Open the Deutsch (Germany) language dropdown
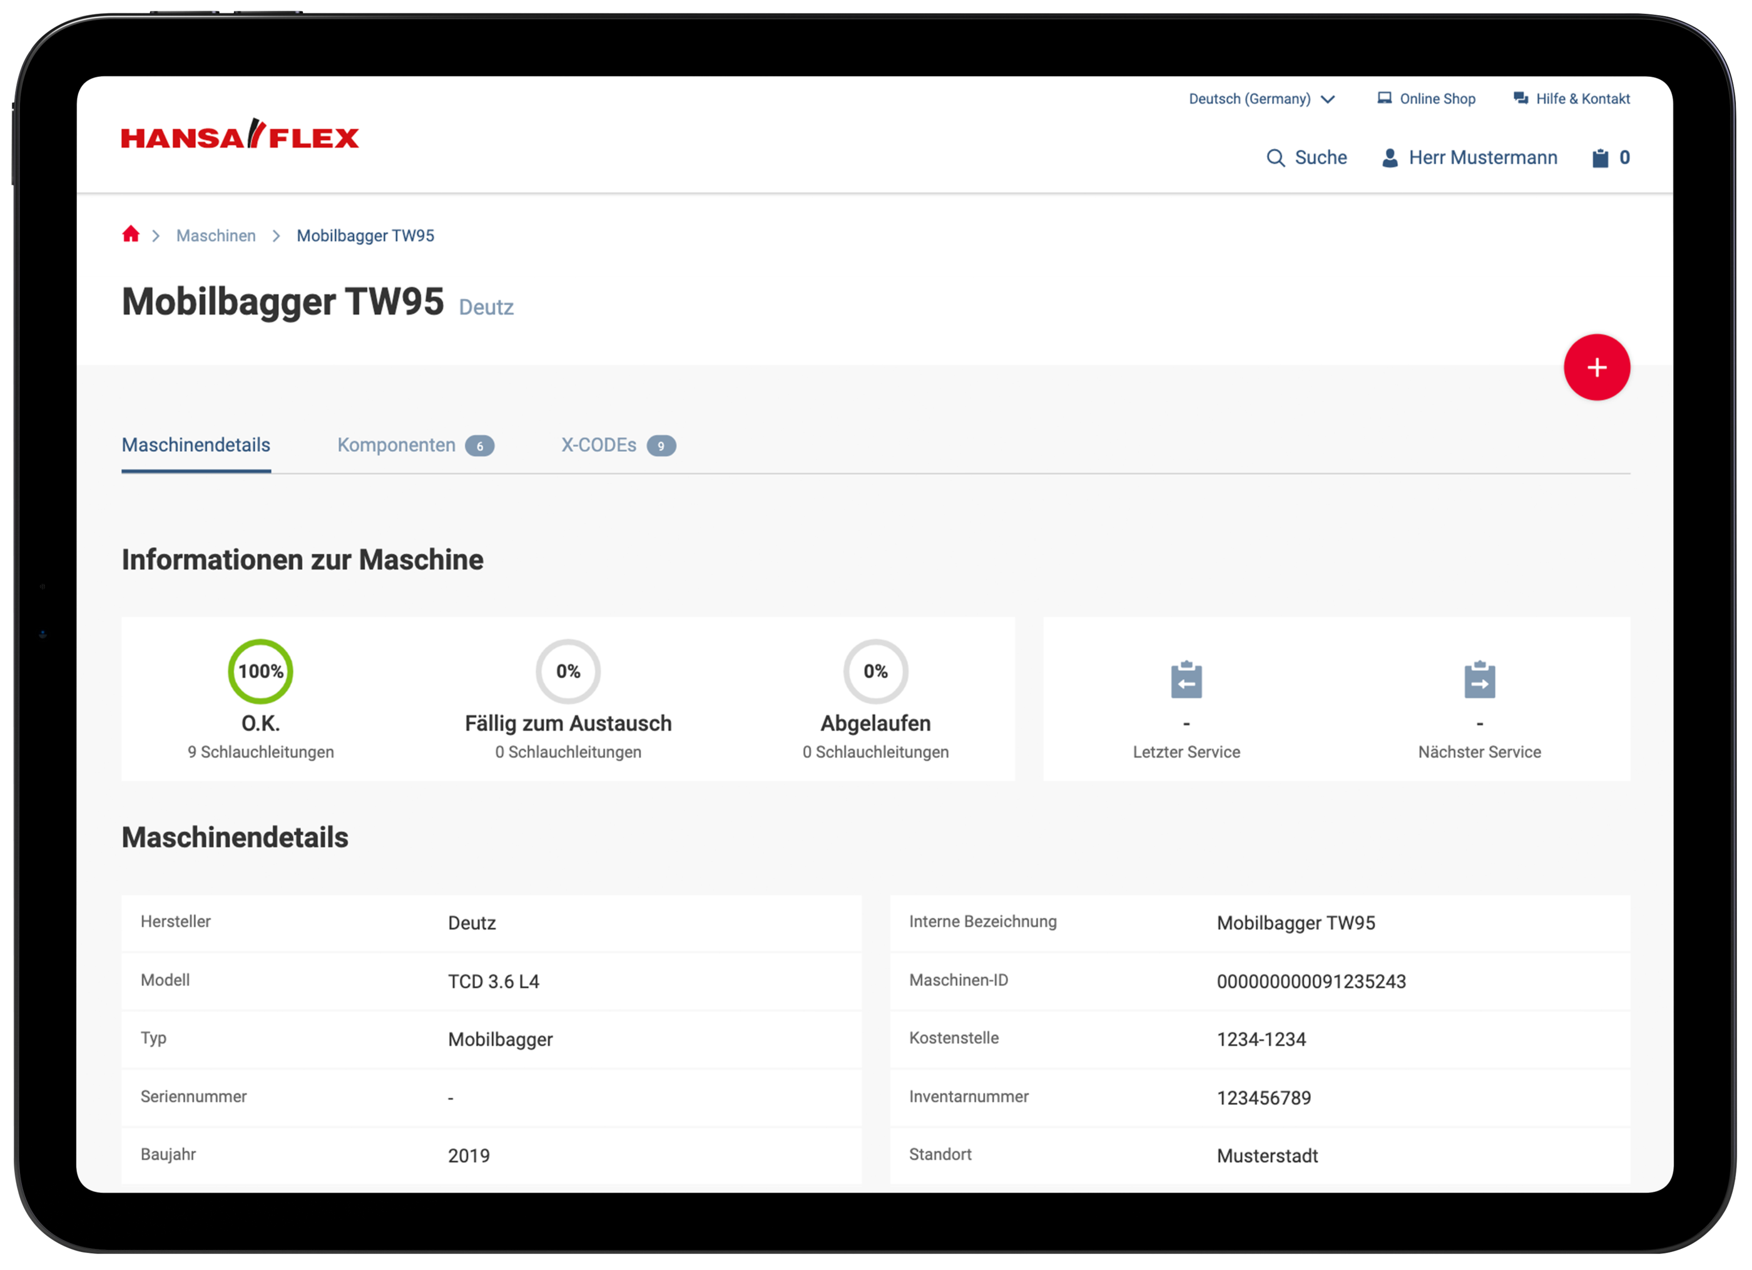 point(1261,99)
